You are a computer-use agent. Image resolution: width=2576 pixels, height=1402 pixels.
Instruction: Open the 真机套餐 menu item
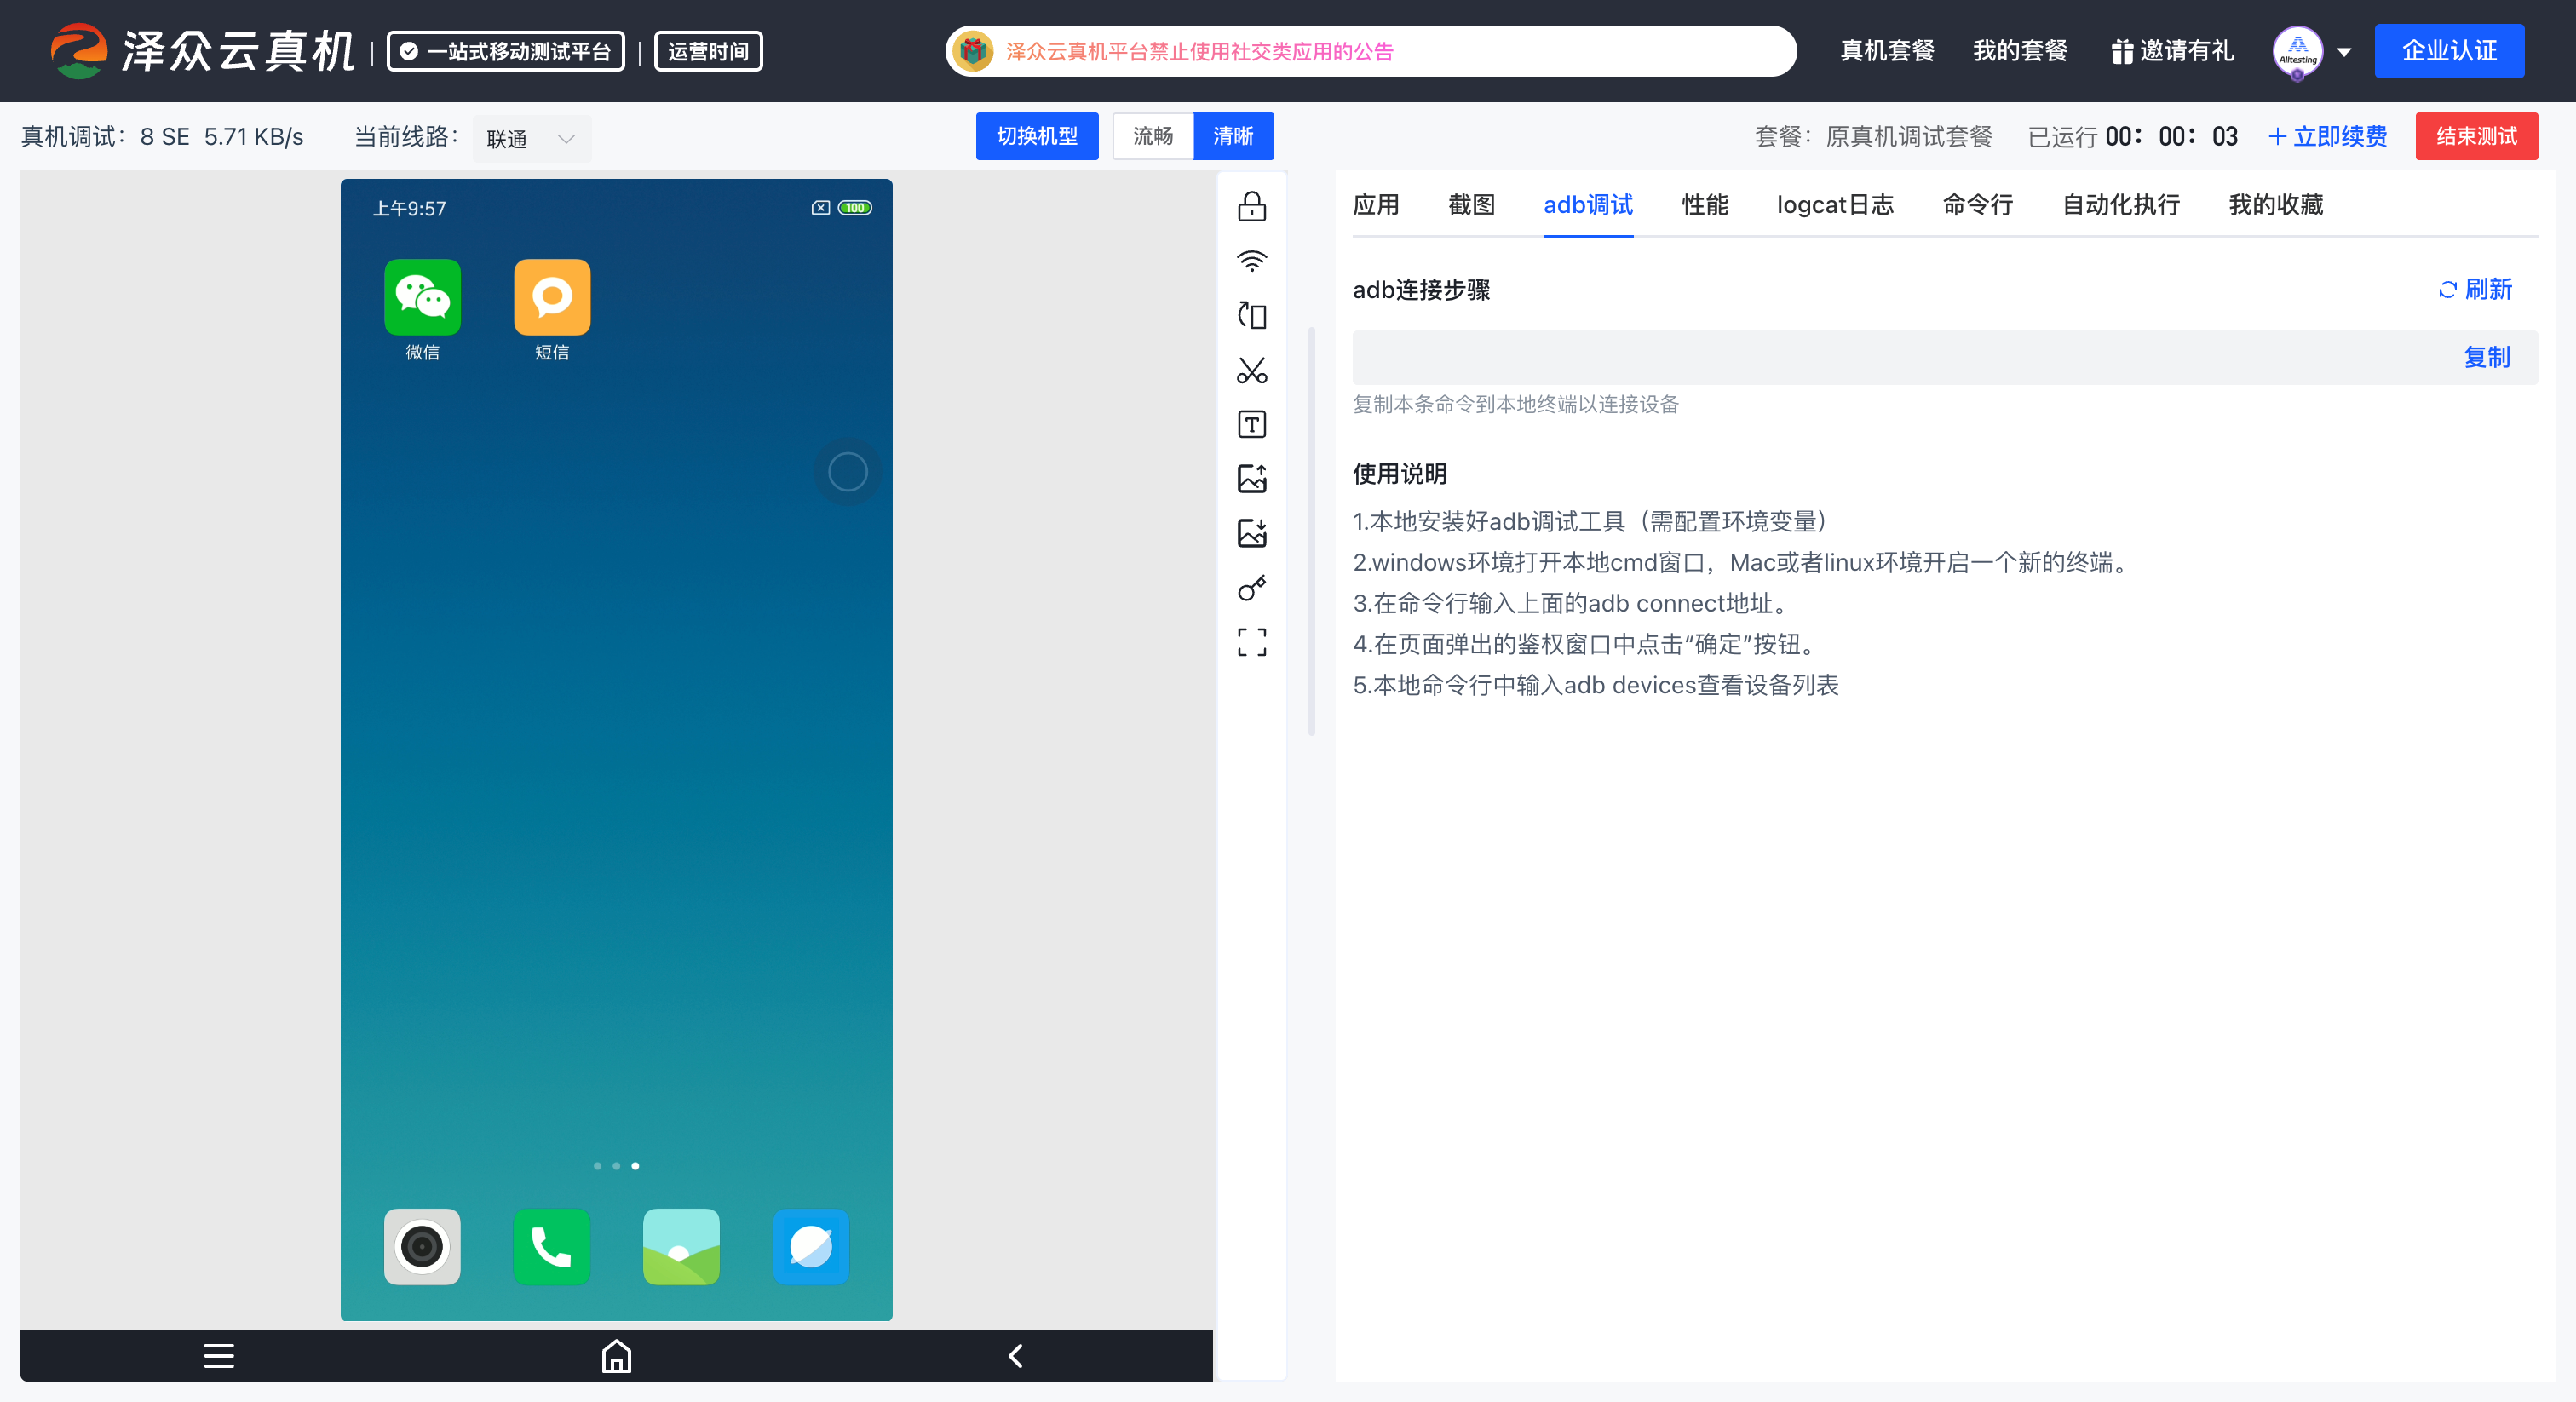1887,51
